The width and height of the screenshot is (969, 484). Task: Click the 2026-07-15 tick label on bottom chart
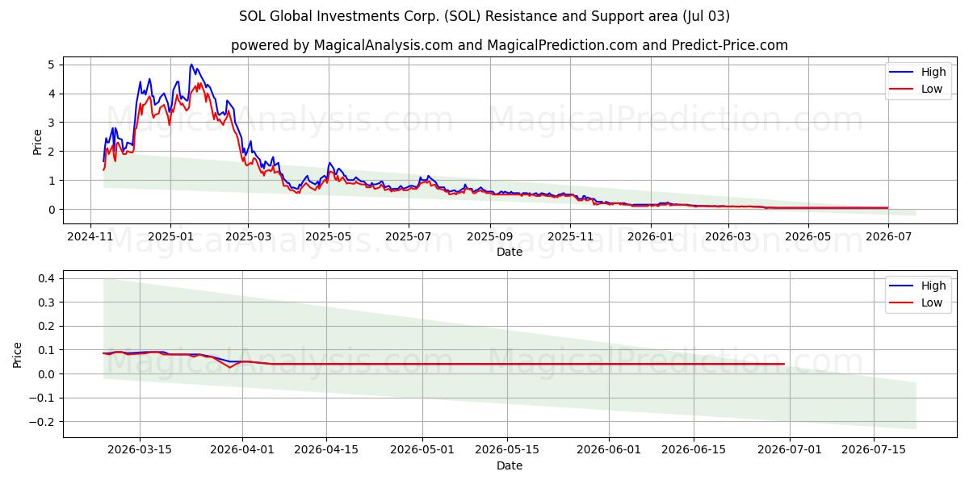tap(873, 451)
